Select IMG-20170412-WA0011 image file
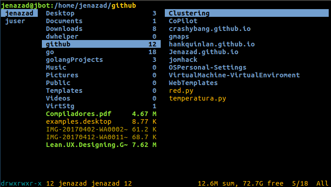The width and height of the screenshot is (331, 187). (x=102, y=137)
